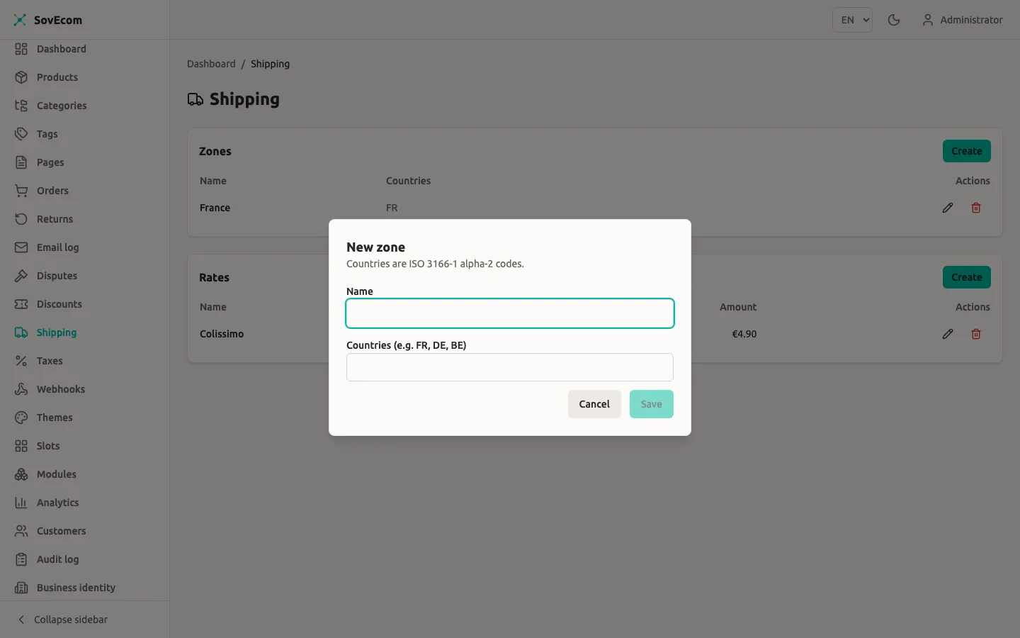Click the Webhooks icon in sidebar
This screenshot has height=638, width=1020.
(x=21, y=389)
